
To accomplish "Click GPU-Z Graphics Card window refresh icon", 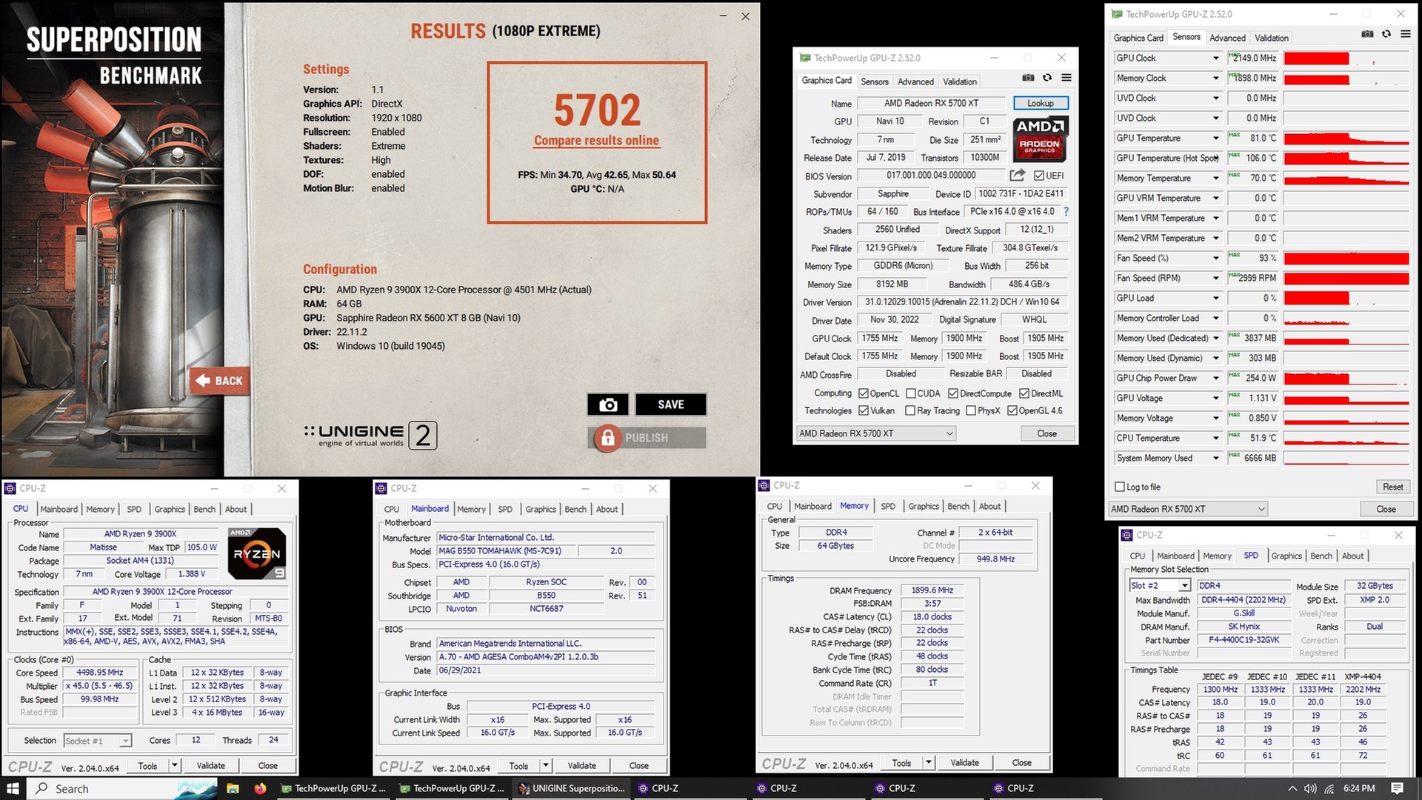I will tap(1047, 78).
